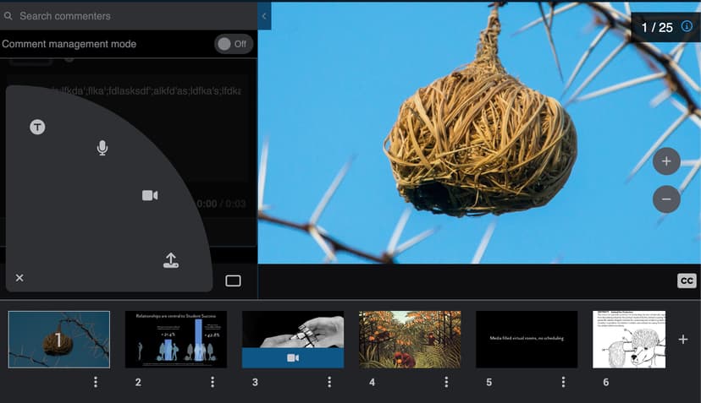Image resolution: width=701 pixels, height=403 pixels.
Task: Click the 1 / 25 slide counter
Action: click(x=657, y=27)
